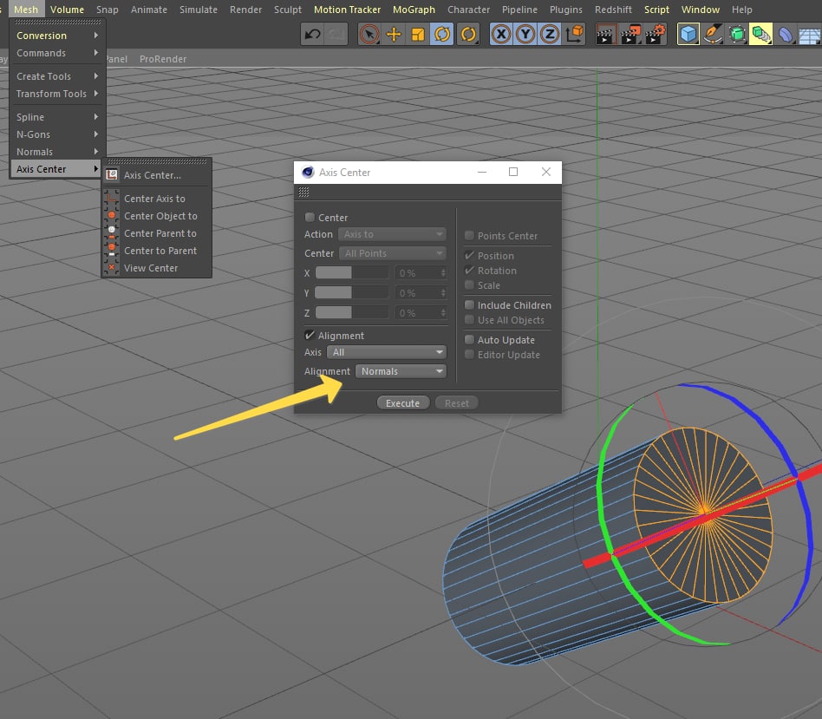The image size is (822, 719).
Task: Enable the Center checkbox
Action: pos(310,217)
